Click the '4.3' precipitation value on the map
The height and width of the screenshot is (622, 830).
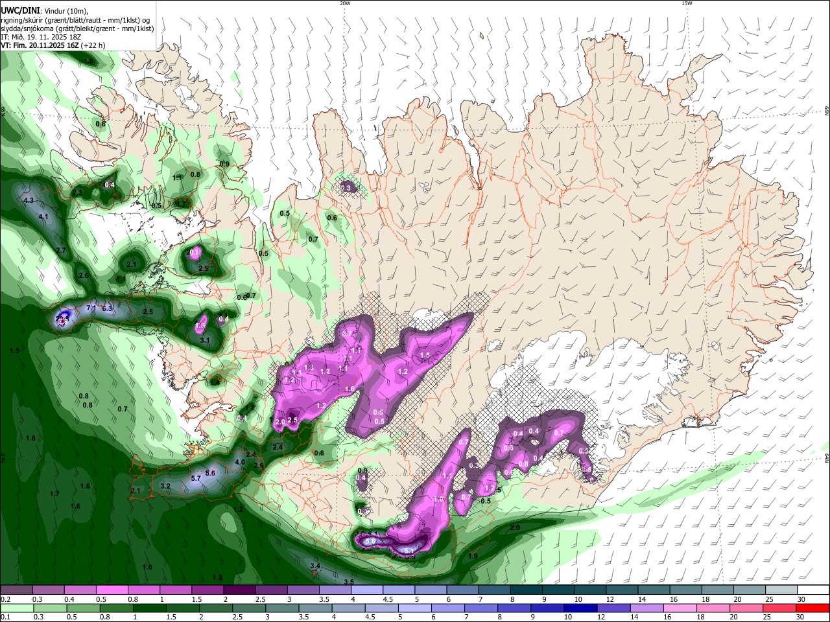(29, 201)
